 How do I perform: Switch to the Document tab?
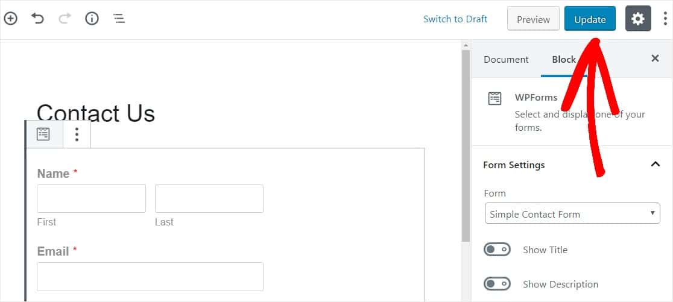pyautogui.click(x=506, y=59)
